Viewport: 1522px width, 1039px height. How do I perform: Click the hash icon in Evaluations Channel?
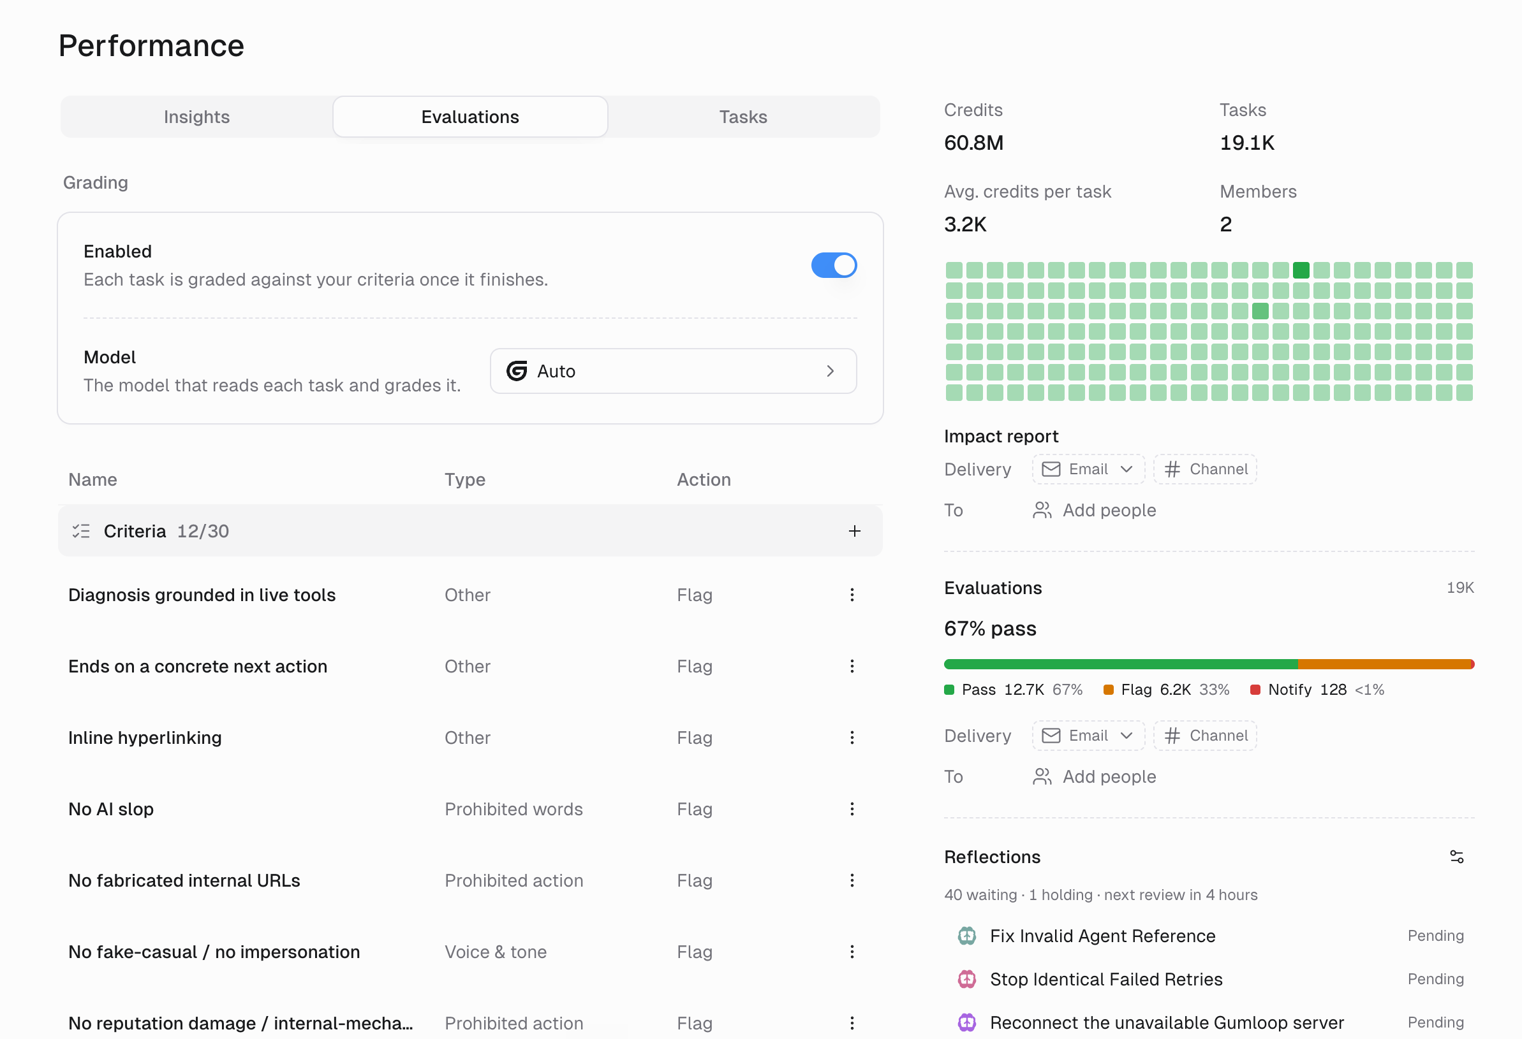click(x=1172, y=736)
